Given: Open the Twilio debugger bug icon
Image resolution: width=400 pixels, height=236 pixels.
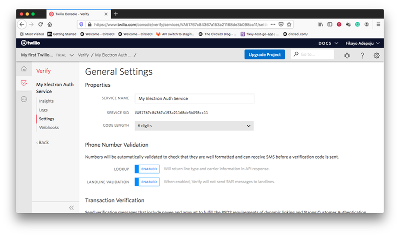Looking at the screenshot, I should point(347,55).
